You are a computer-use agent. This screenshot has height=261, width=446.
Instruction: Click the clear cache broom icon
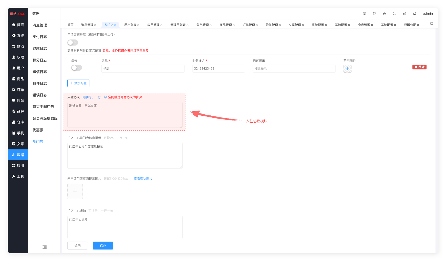tap(385, 14)
